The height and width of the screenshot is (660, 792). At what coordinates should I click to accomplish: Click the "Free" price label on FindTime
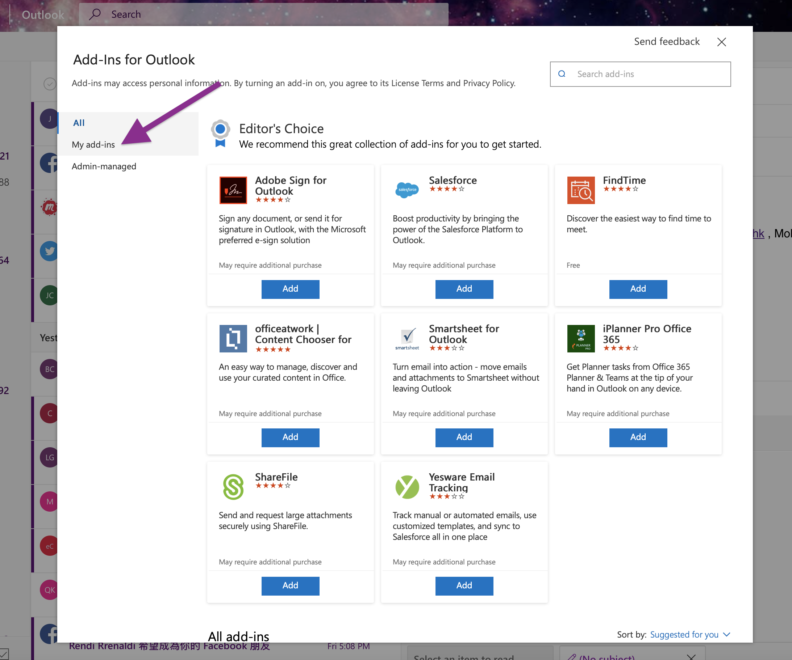tap(573, 265)
